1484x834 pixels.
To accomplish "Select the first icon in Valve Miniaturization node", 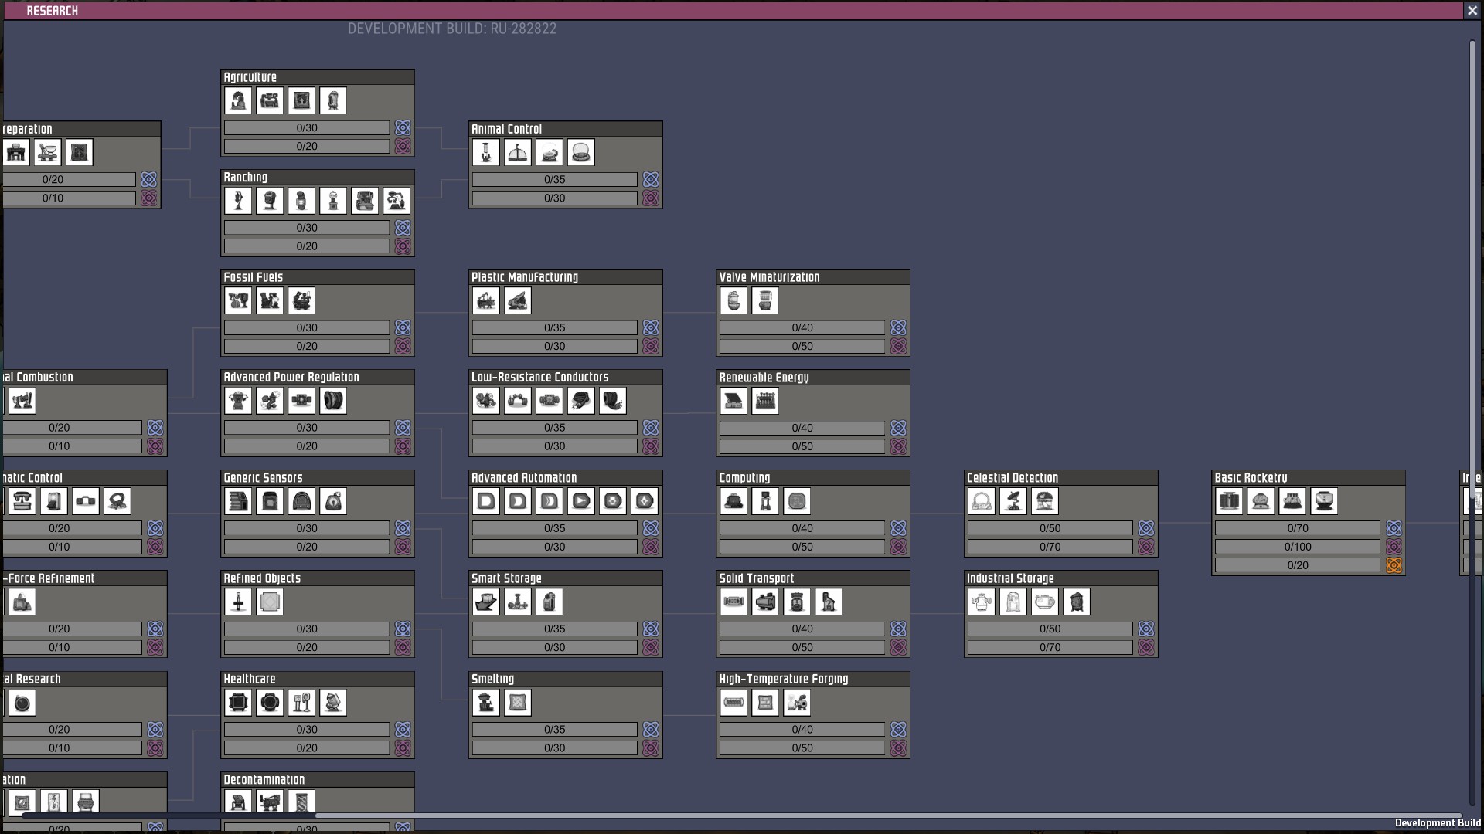I will tap(733, 300).
